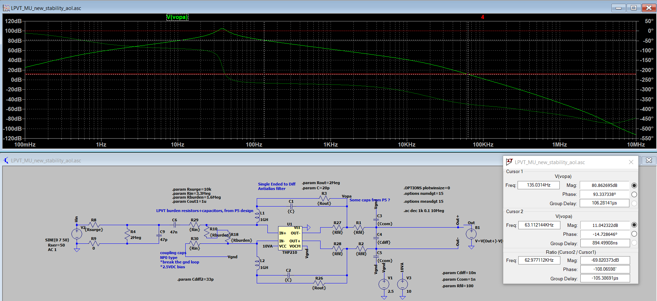This screenshot has height=301, width=657.
Task: Click the red cursor 4 marker label
Action: [x=483, y=17]
